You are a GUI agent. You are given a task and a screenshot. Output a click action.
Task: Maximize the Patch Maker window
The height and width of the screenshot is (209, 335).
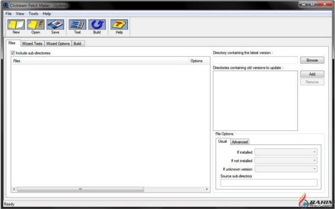point(313,4)
